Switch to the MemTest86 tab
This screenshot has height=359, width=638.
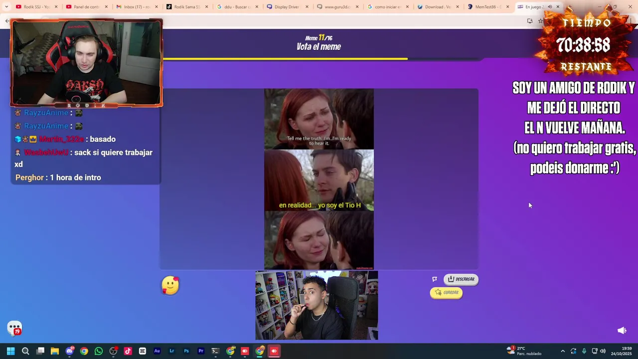click(487, 7)
